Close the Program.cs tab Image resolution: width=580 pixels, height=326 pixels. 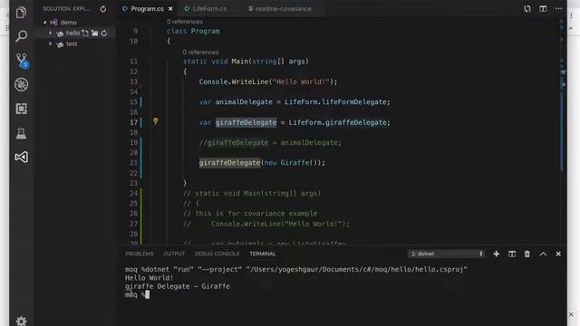[x=170, y=9]
